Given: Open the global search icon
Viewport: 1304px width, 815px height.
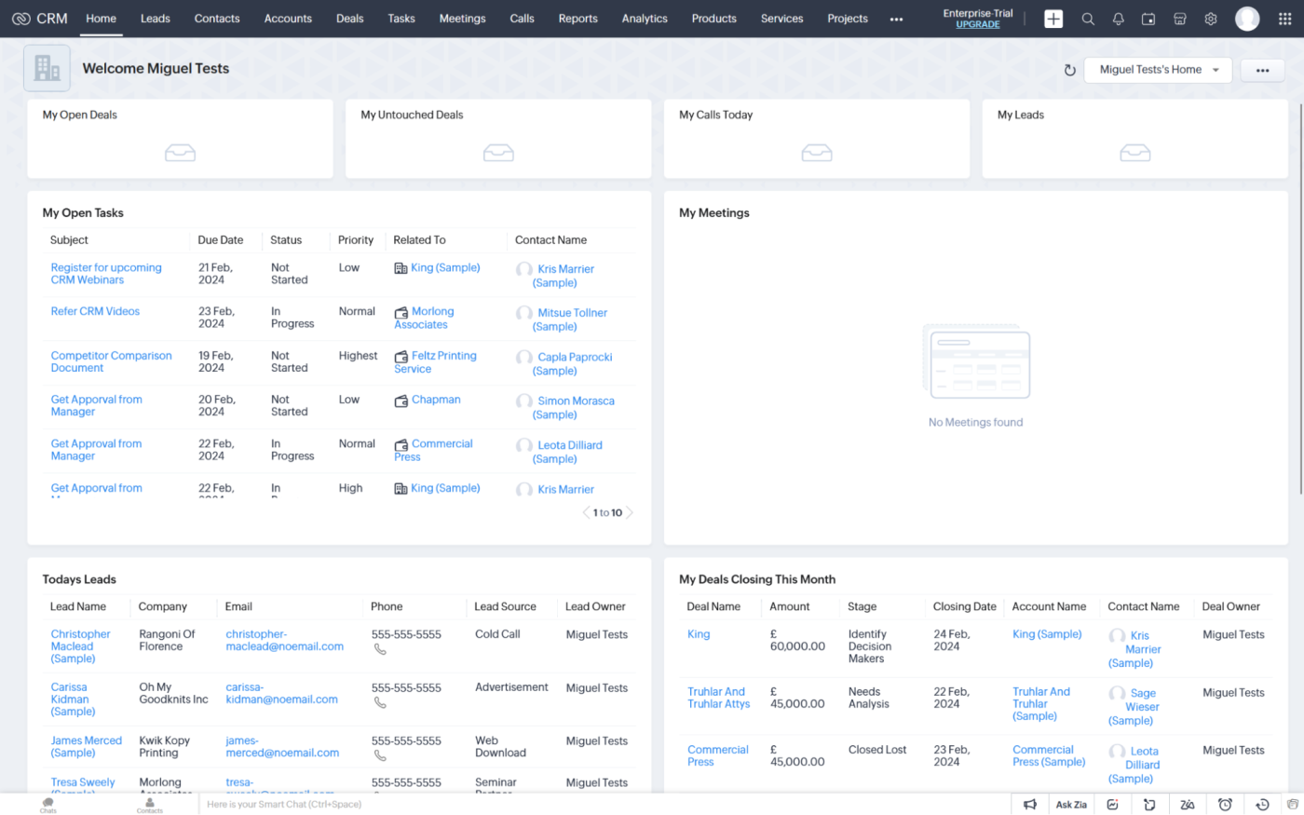Looking at the screenshot, I should click(x=1088, y=19).
